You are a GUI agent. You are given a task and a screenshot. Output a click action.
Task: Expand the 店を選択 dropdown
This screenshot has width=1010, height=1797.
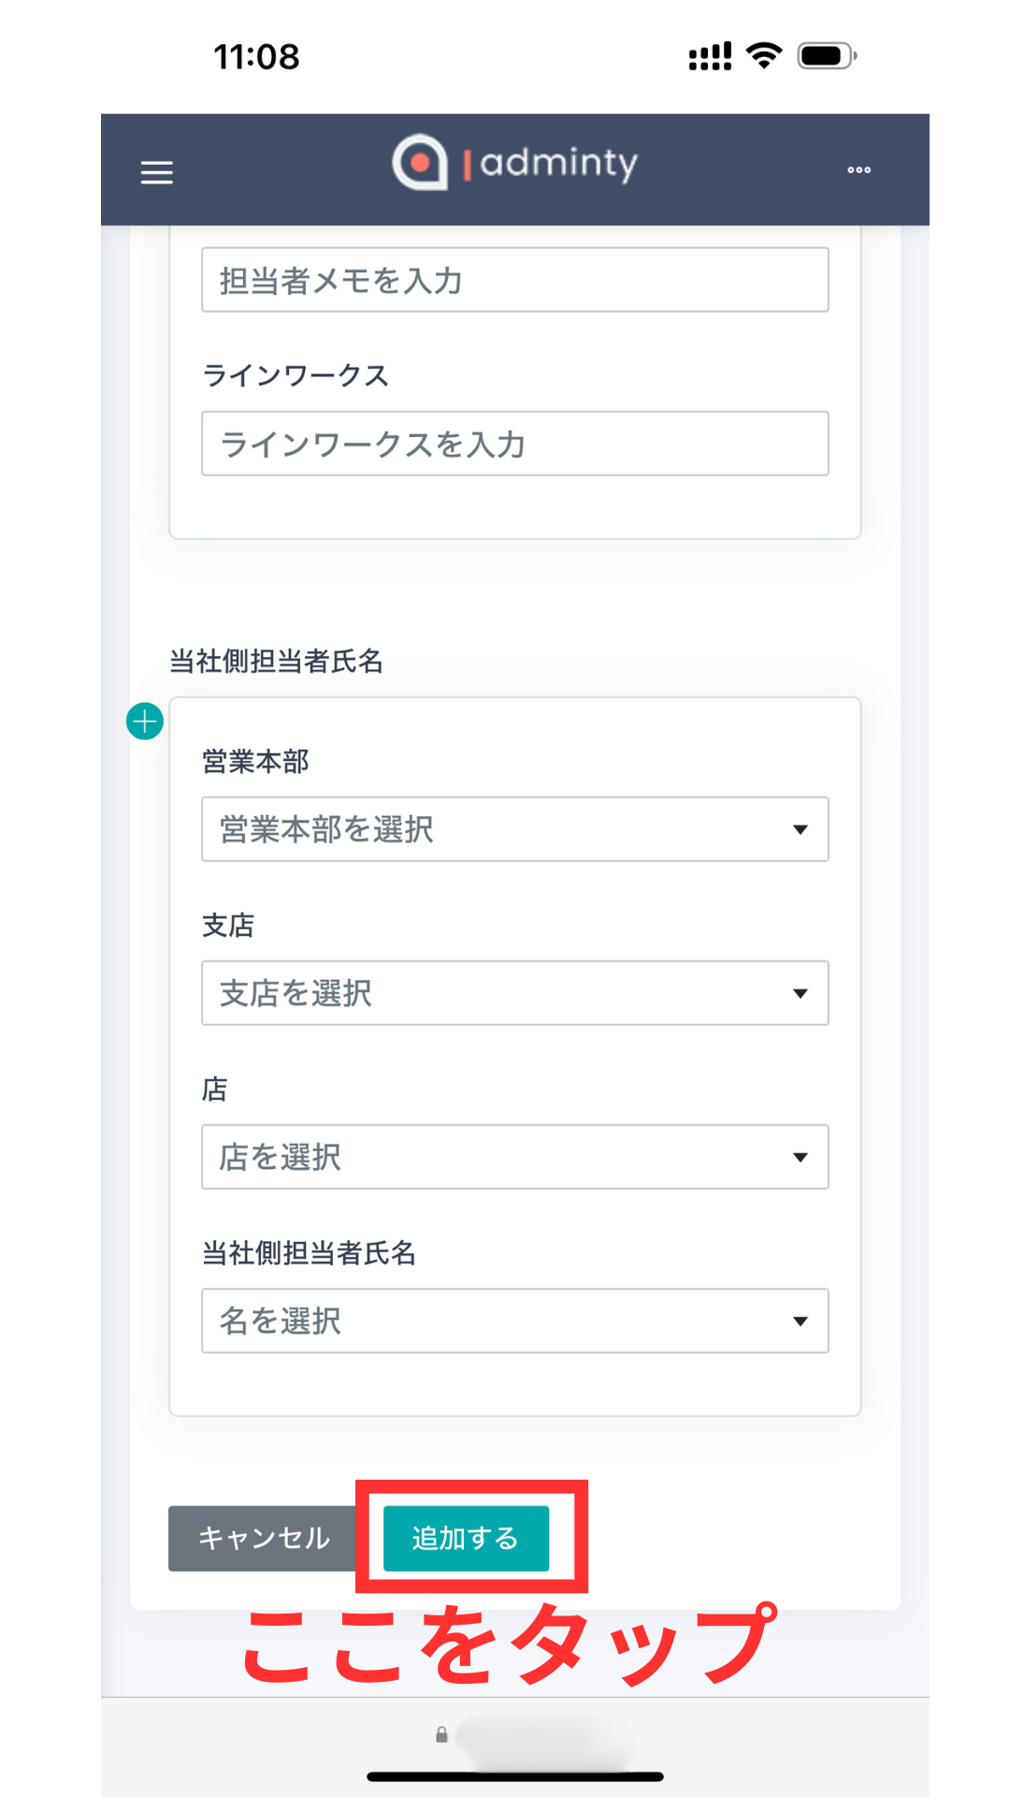point(514,1157)
